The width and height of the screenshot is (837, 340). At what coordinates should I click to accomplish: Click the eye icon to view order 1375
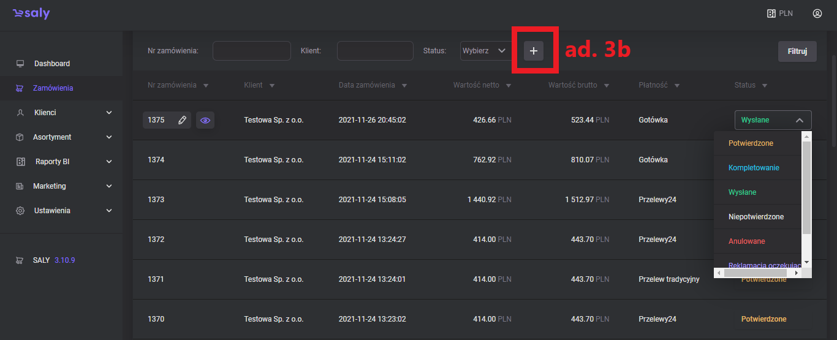[x=205, y=121]
